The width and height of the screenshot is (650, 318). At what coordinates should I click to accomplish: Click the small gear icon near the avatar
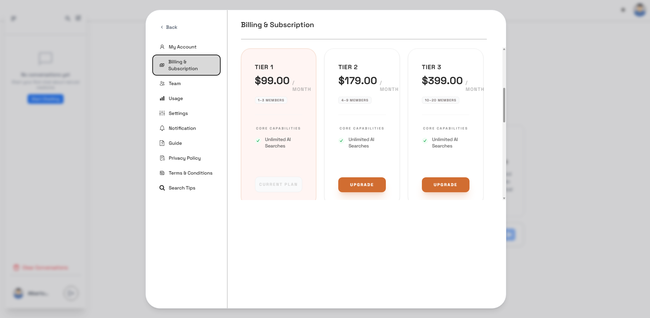tap(623, 10)
